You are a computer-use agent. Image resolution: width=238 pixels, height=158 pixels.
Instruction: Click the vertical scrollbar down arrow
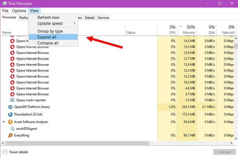point(236,138)
